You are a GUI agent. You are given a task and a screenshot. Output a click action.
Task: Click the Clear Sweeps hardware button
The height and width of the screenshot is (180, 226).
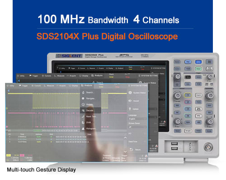tap(209, 69)
